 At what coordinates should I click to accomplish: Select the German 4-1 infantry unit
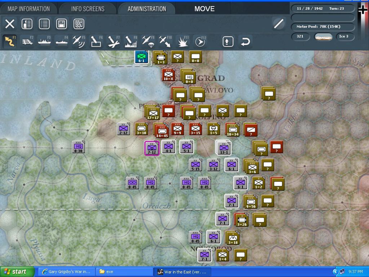coord(168,147)
